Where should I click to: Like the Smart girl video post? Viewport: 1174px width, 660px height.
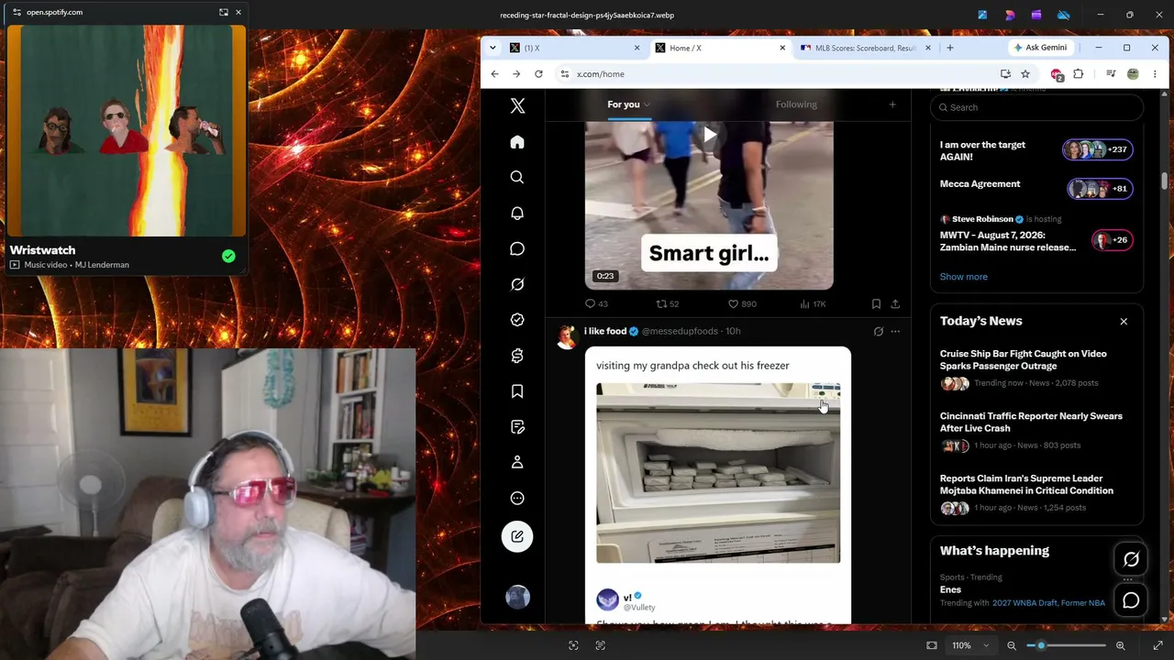point(733,303)
